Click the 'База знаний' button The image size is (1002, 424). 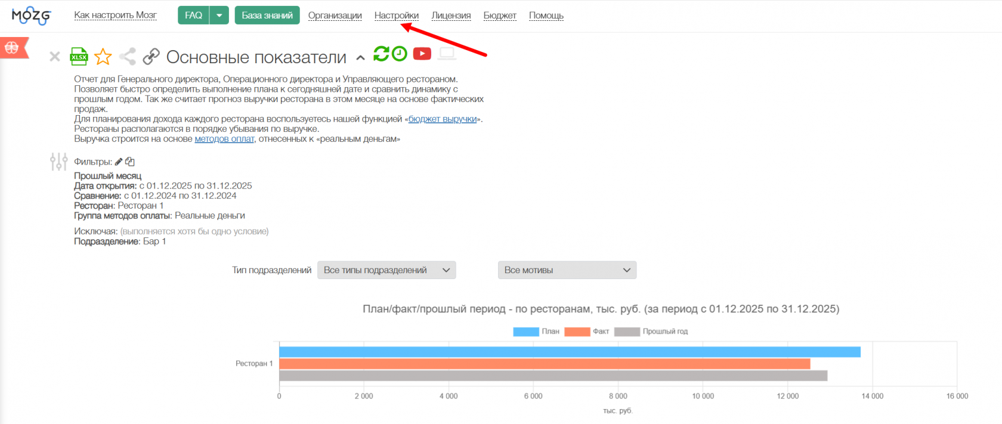tap(267, 16)
